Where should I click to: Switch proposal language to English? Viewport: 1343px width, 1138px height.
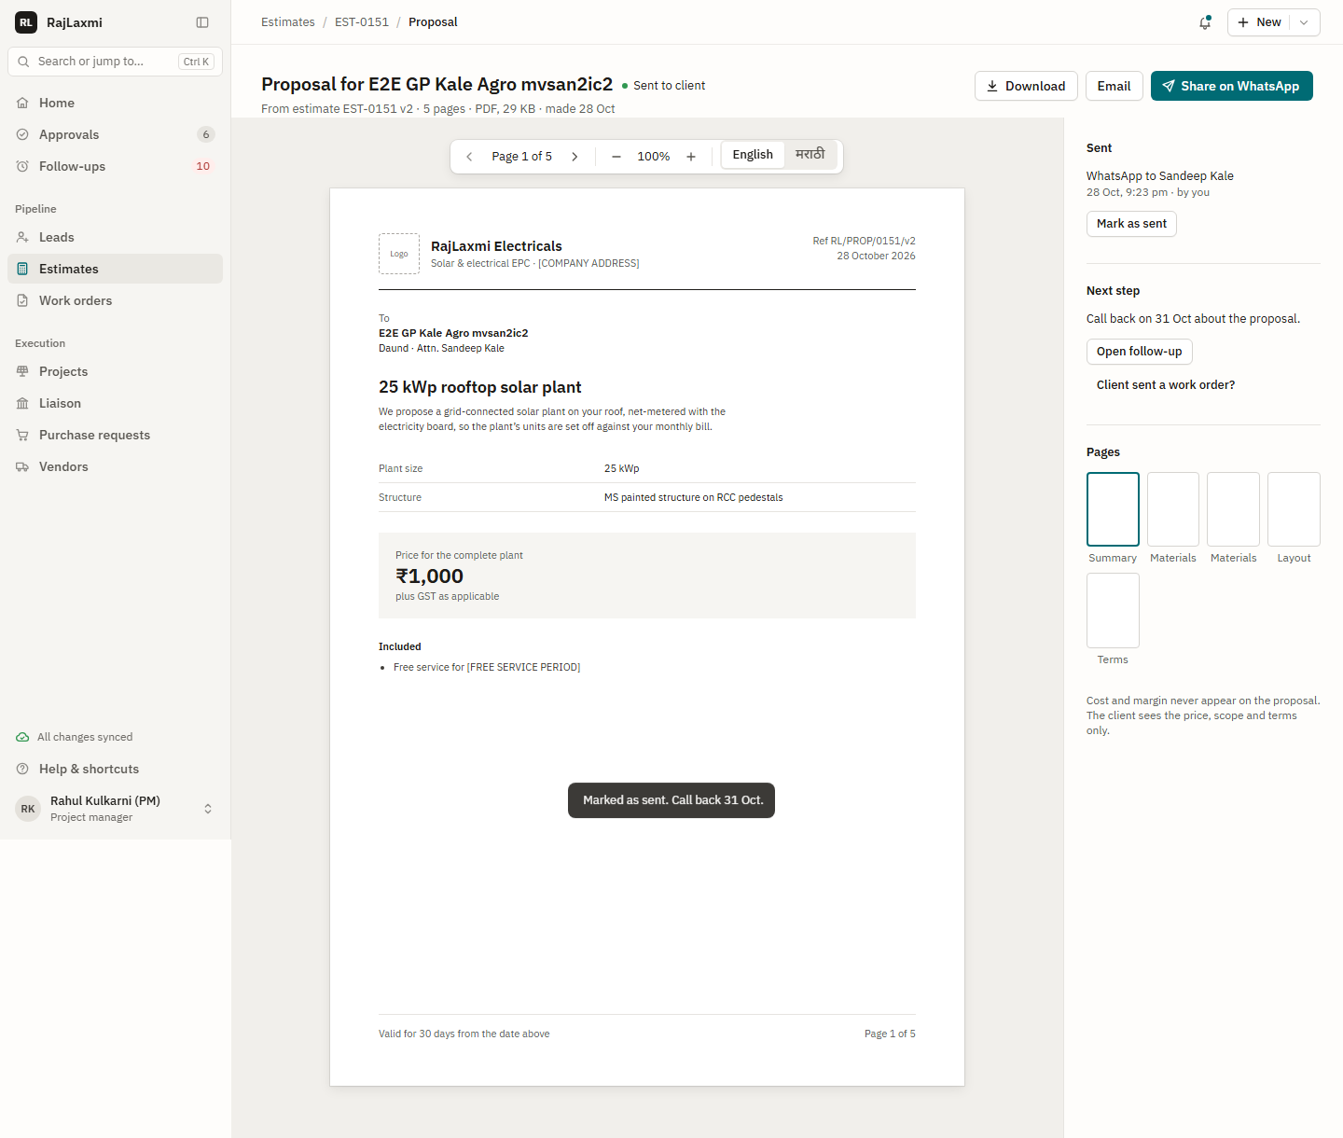click(x=753, y=155)
